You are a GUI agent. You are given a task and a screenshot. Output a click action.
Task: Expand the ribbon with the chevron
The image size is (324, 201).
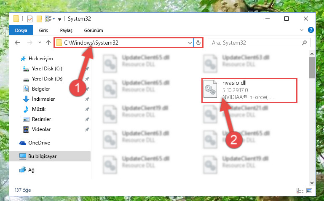[x=302, y=30]
